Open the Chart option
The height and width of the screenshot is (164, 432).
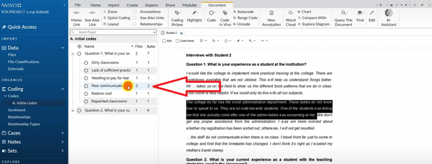click(305, 12)
